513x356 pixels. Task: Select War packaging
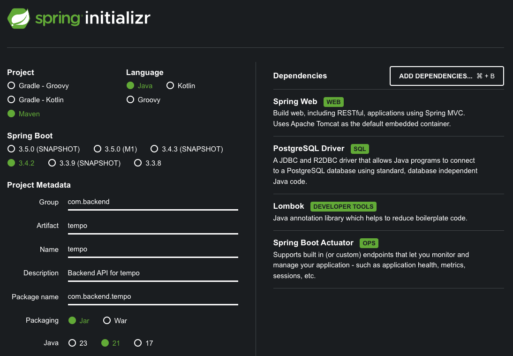pyautogui.click(x=115, y=321)
